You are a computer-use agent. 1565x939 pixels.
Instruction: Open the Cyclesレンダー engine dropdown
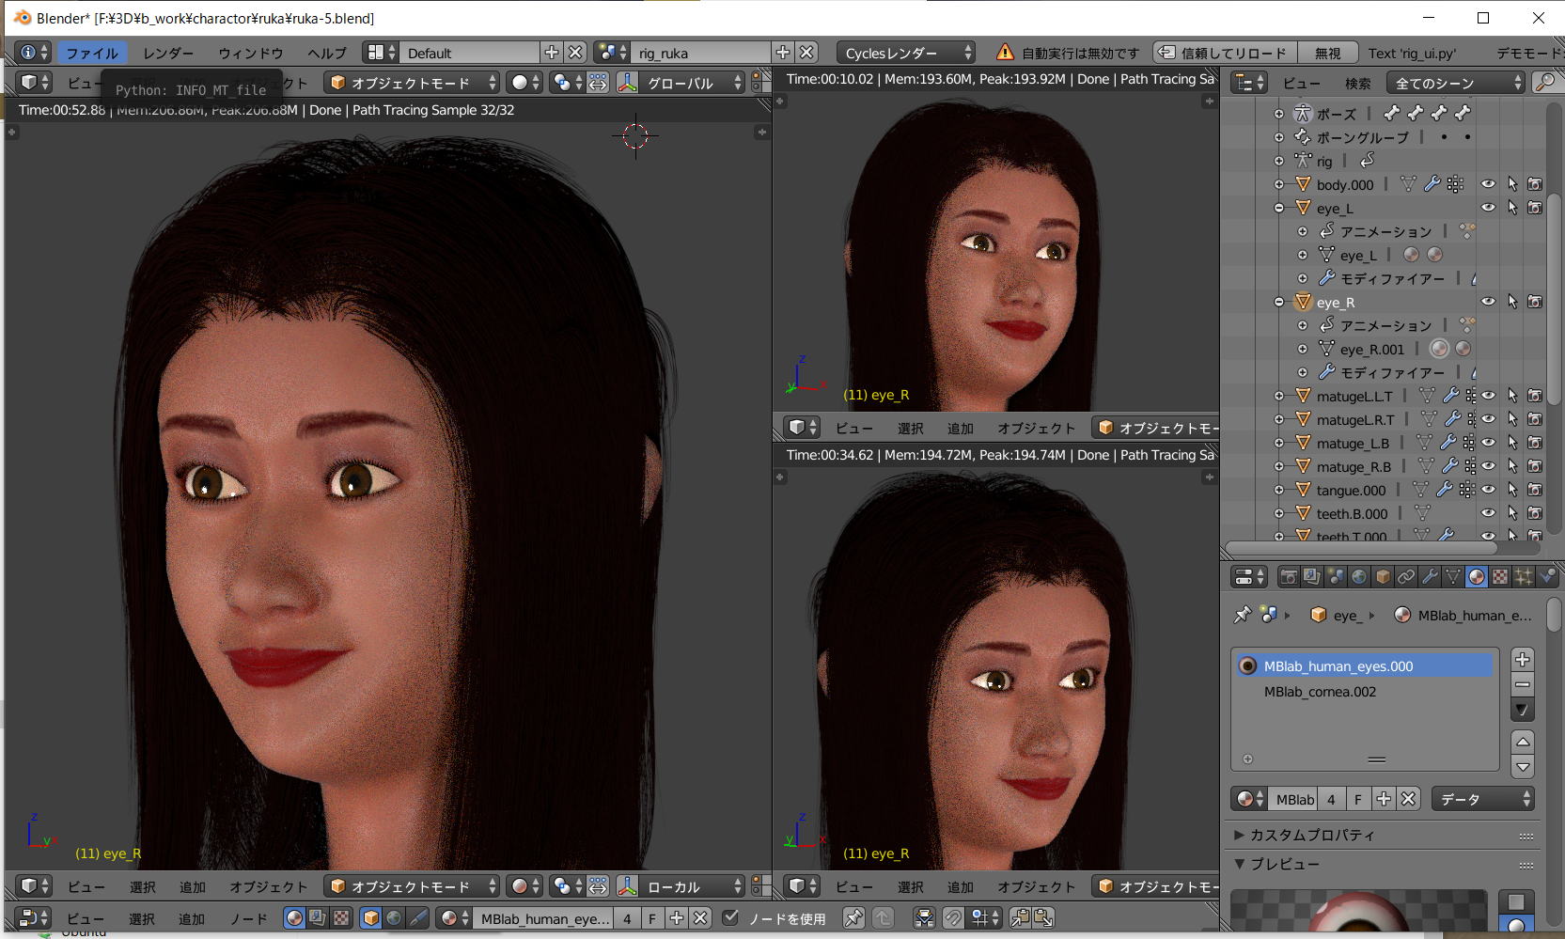[x=906, y=53]
